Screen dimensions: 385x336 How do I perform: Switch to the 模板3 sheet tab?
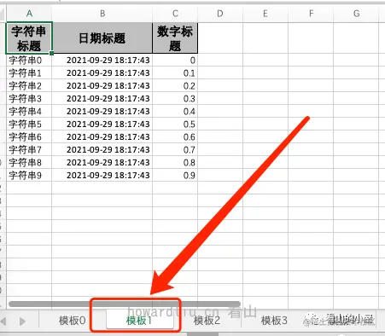click(274, 321)
